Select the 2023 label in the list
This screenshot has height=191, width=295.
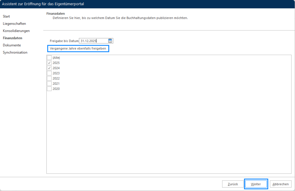pyautogui.click(x=56, y=73)
